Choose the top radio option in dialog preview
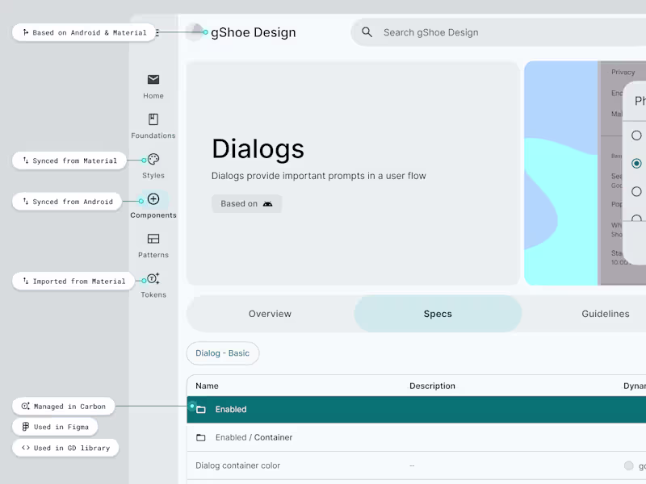The width and height of the screenshot is (646, 484). coord(636,135)
